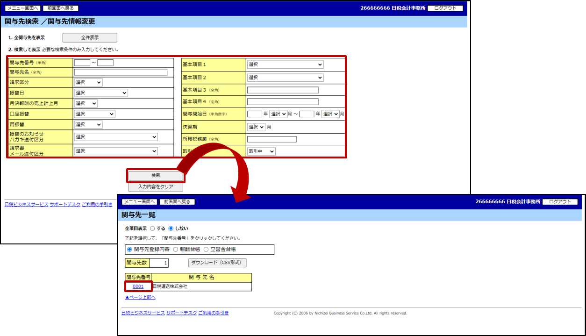
Task: Click the 検索 search button
Action: 156,175
